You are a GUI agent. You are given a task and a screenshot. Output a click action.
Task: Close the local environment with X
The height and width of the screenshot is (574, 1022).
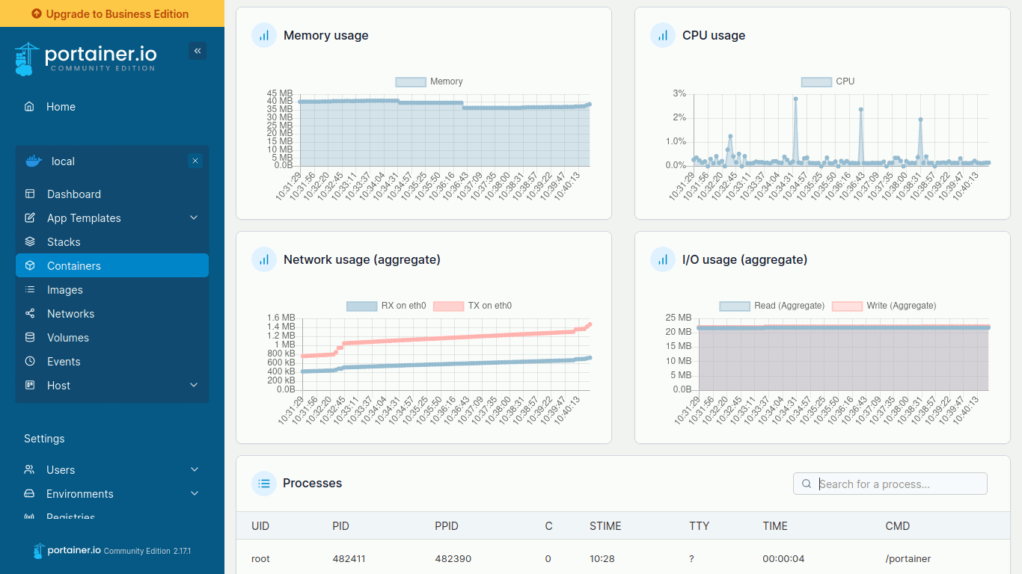tap(195, 161)
